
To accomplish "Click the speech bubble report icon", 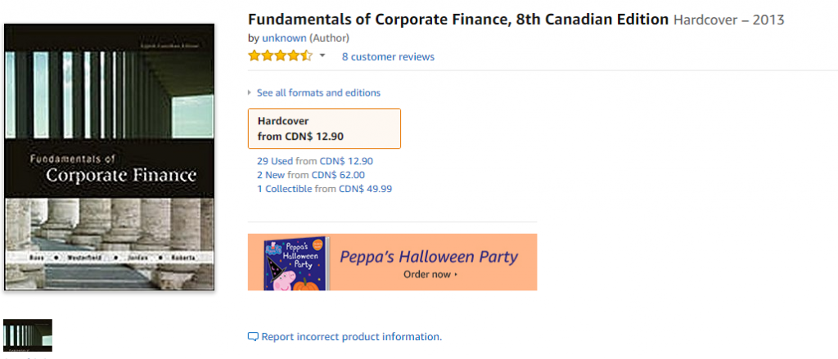I will 254,337.
